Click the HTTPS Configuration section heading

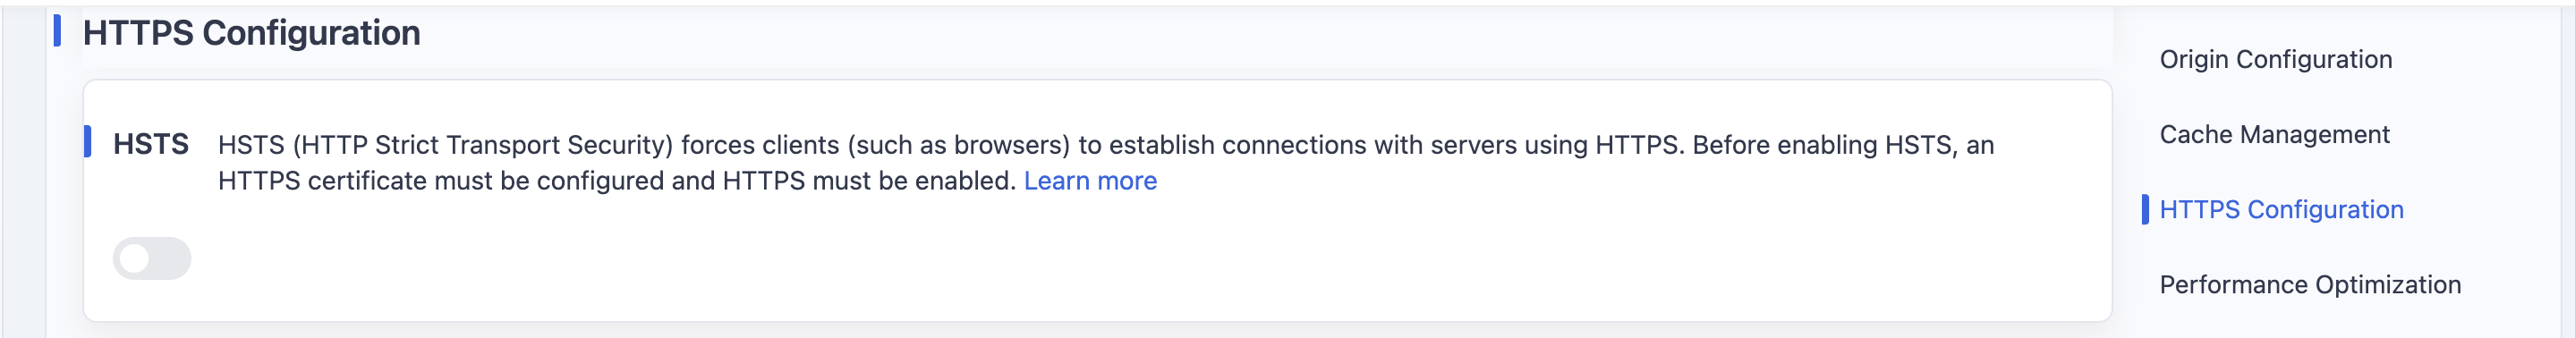click(x=251, y=33)
